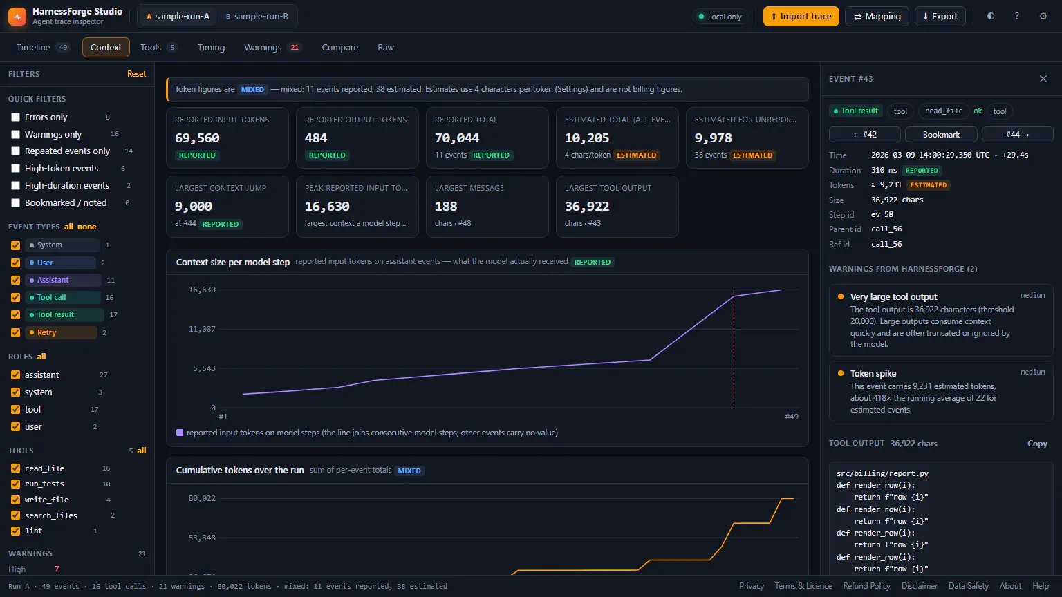Click the HarnessForge Studio logo icon

(17, 16)
